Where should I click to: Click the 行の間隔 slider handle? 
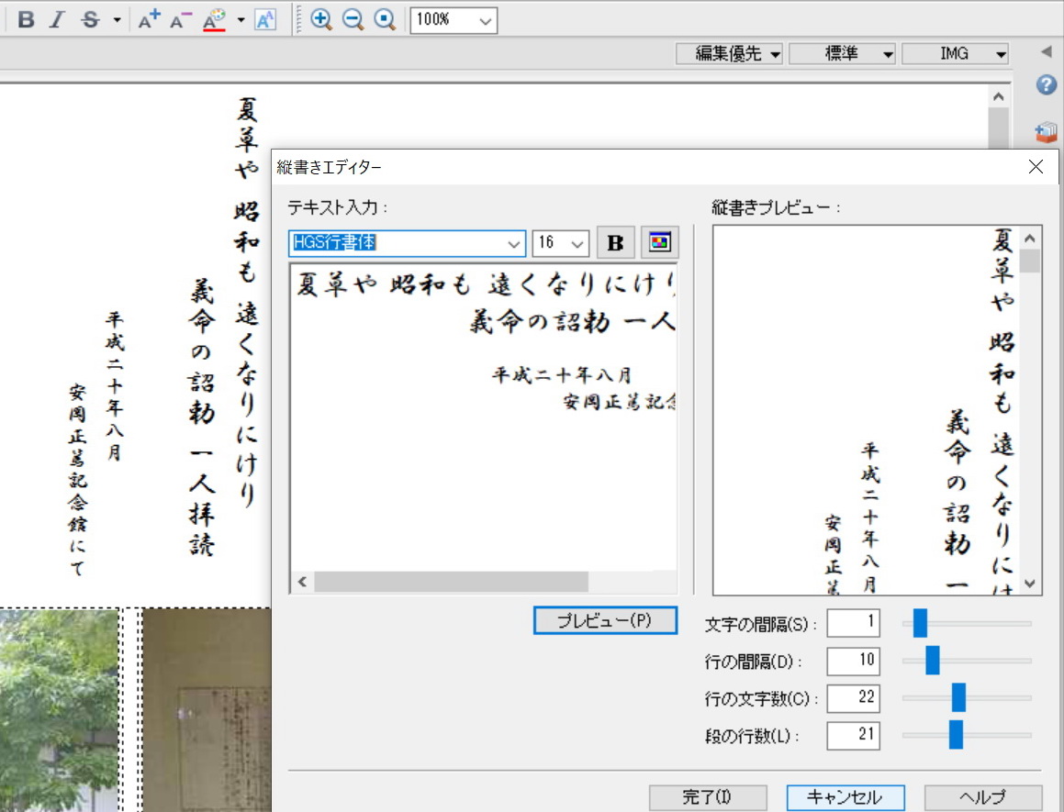pyautogui.click(x=933, y=661)
